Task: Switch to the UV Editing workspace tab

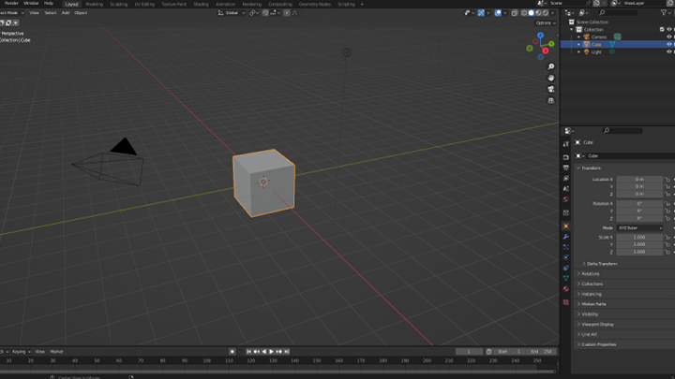Action: click(x=144, y=5)
